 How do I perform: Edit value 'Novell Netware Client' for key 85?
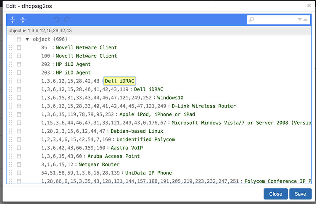(86, 48)
